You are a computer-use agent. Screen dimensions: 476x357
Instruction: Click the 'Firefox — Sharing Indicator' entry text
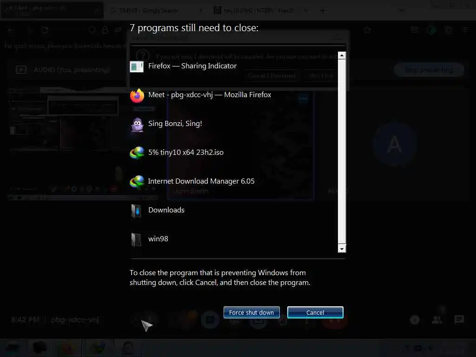click(192, 66)
